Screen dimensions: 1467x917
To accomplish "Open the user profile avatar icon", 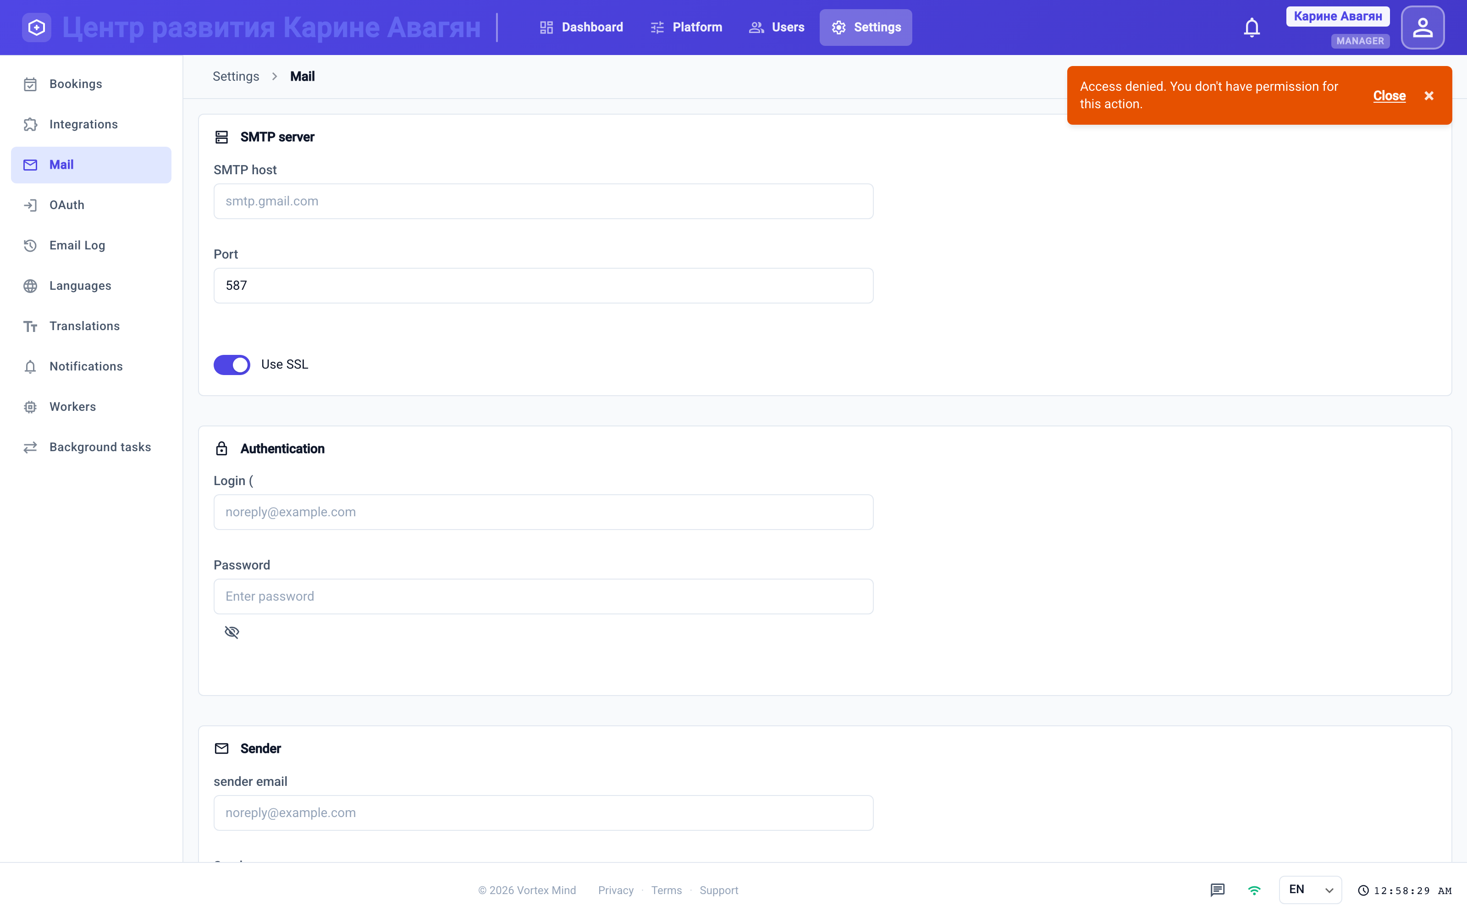I will 1422,28.
